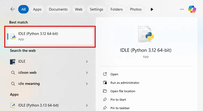203x111 pixels.
Task: Click the Pin to taskbar pin icon
Action: point(105,108)
